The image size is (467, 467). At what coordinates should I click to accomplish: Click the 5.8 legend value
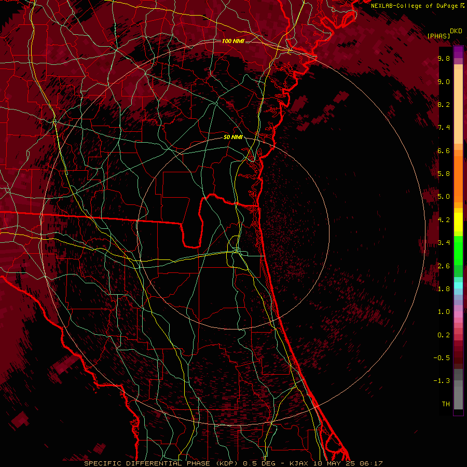444,173
